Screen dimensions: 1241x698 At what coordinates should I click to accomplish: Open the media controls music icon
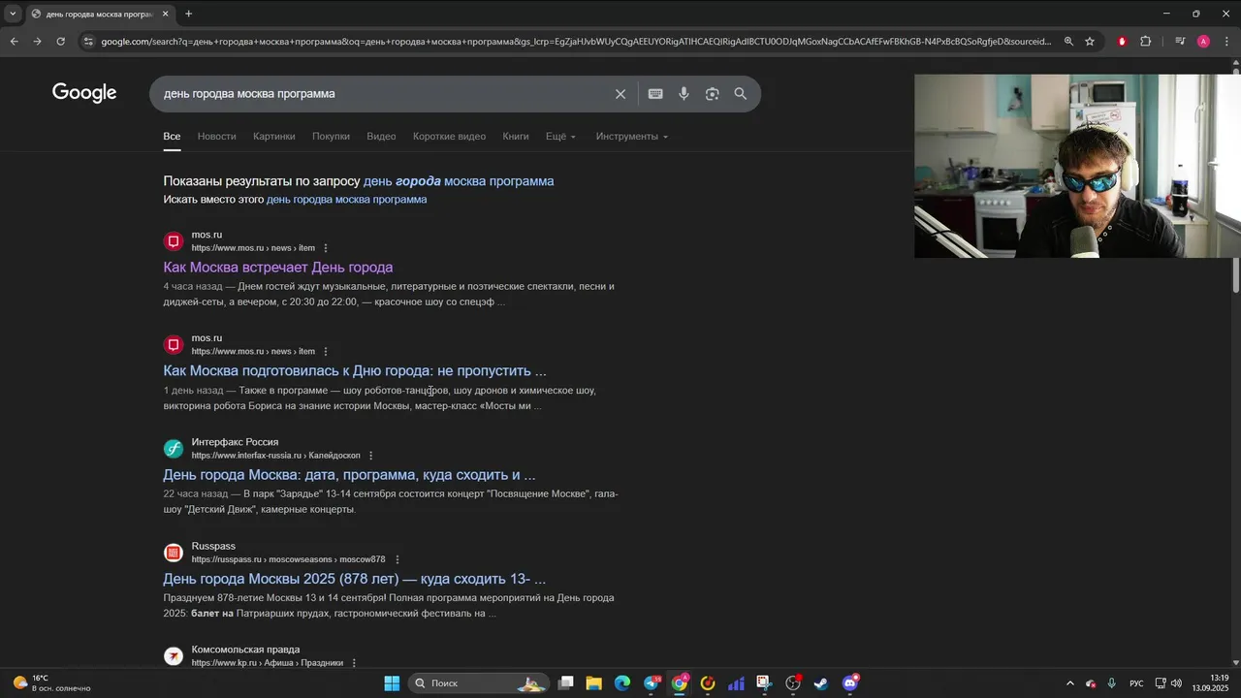1180,42
